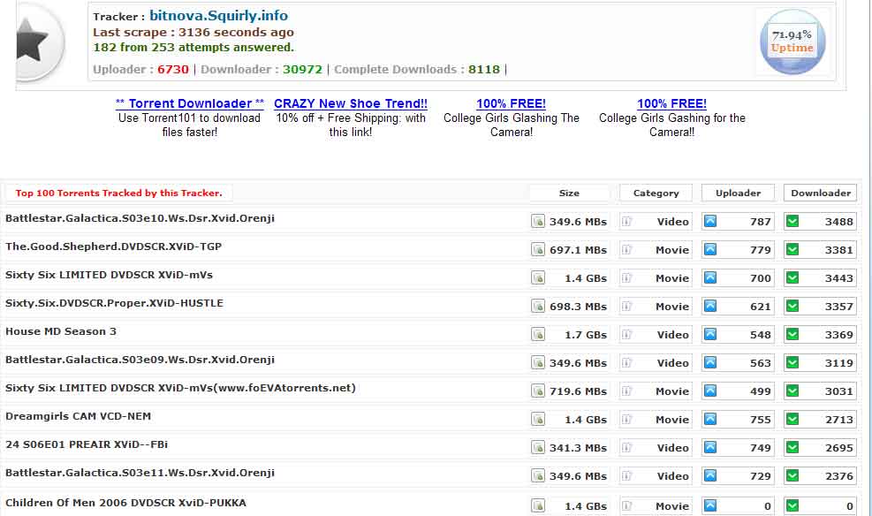Open Sixty Six LIMITED DVDSCR XViD-mVs torrent
Screen dimensions: 872x516
click(109, 275)
